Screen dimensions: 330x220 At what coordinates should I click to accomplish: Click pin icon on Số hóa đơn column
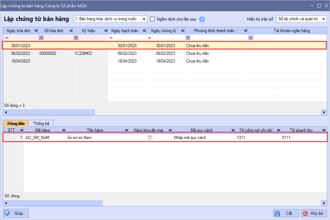point(70,31)
